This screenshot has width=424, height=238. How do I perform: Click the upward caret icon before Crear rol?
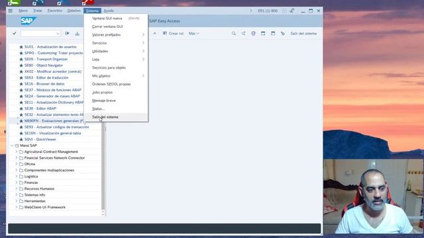(x=154, y=34)
